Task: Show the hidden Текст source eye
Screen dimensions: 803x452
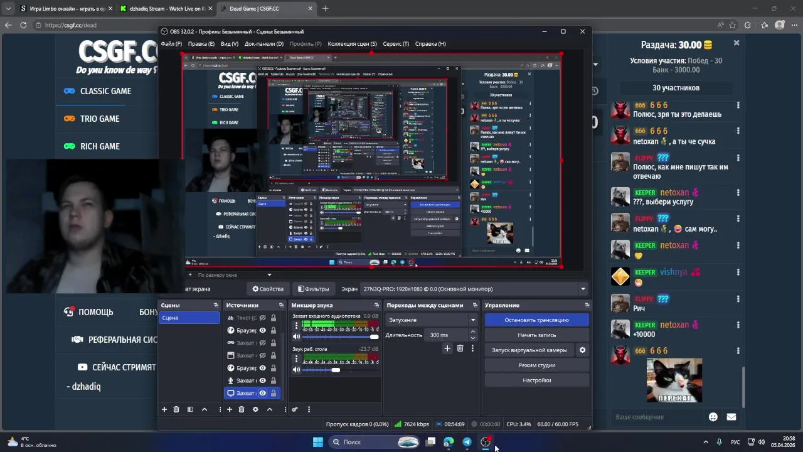Action: [x=263, y=318]
